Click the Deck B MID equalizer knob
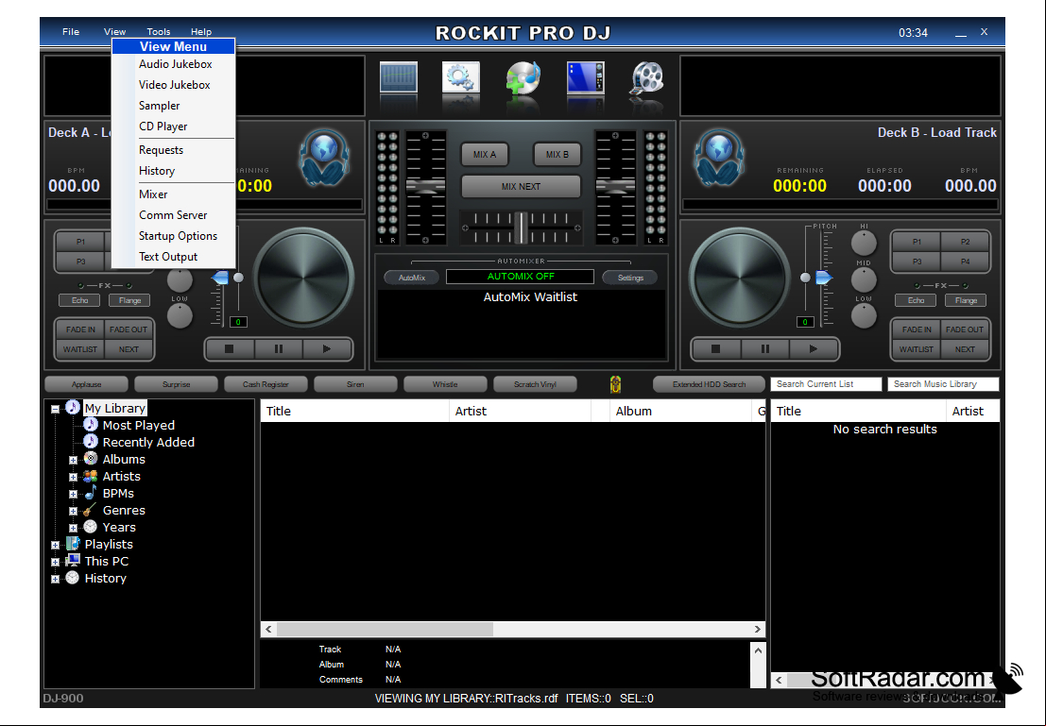 coord(864,279)
